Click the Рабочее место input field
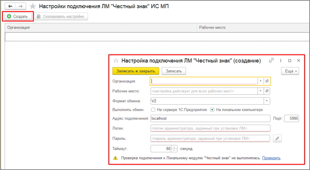Screen dimensions: 310x170 pyautogui.click(x=204, y=91)
